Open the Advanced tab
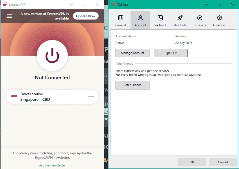This screenshot has width=239, height=169. click(x=220, y=21)
